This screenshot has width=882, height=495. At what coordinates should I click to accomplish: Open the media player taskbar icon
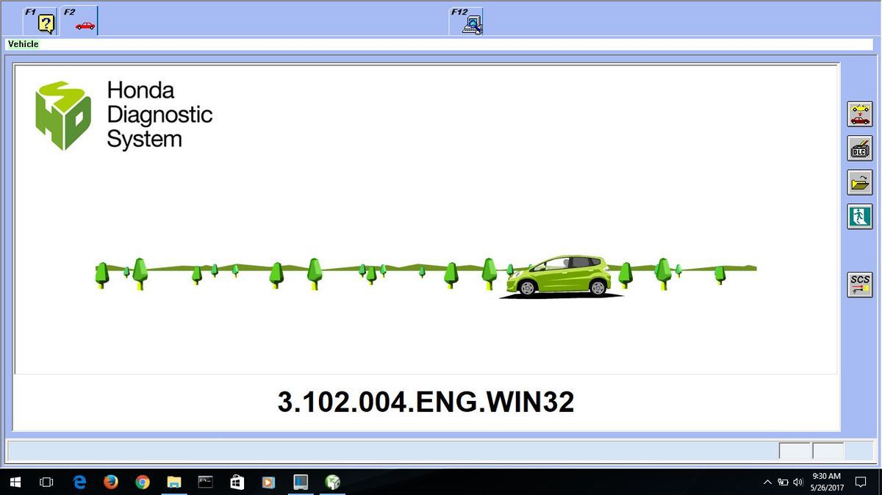(268, 482)
